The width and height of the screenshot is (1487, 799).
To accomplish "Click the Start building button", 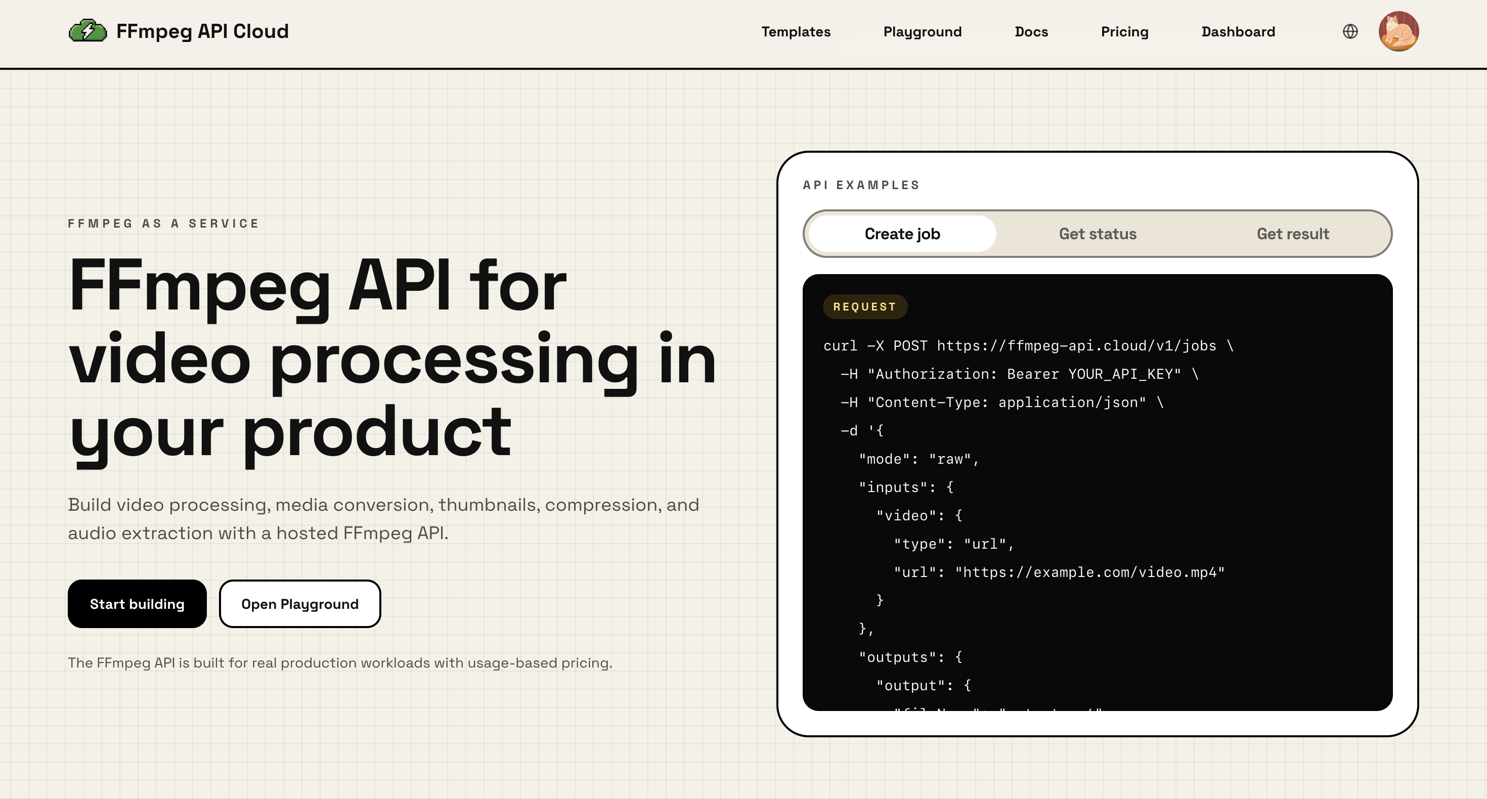I will point(137,604).
